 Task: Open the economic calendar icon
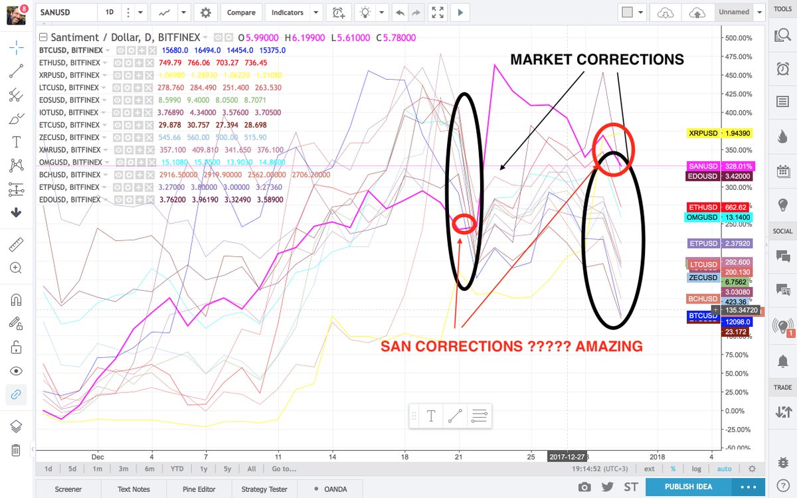782,171
